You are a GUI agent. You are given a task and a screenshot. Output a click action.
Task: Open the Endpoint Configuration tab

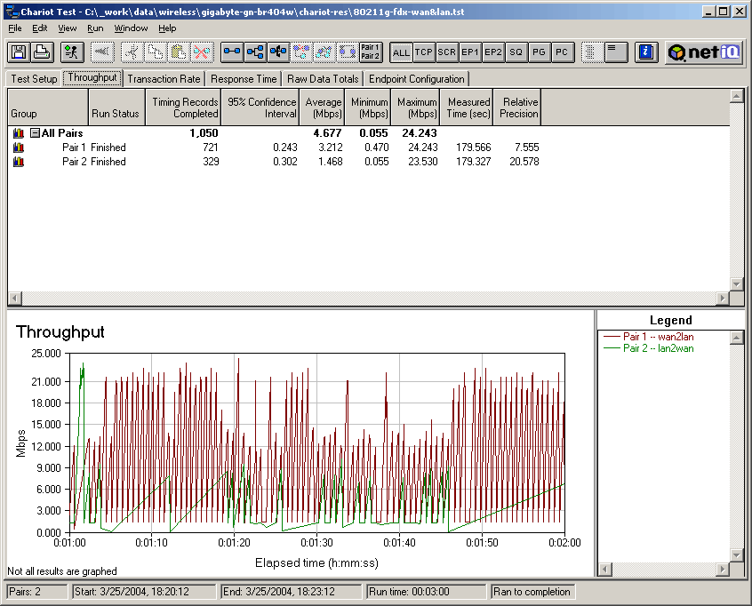coord(417,79)
